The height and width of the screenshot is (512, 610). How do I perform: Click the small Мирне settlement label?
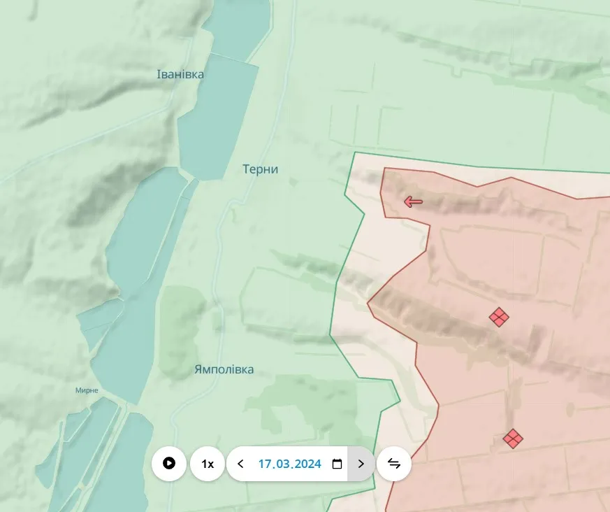[x=87, y=390]
